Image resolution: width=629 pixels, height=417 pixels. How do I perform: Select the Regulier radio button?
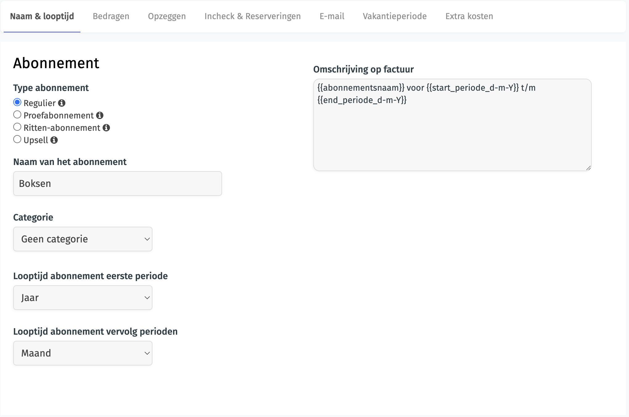point(17,102)
